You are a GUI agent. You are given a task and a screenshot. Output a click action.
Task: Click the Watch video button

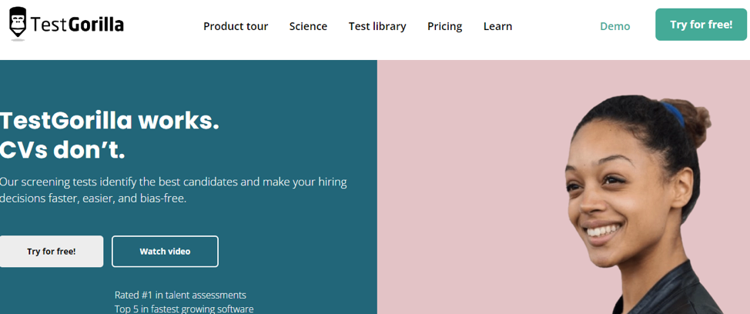pos(165,252)
